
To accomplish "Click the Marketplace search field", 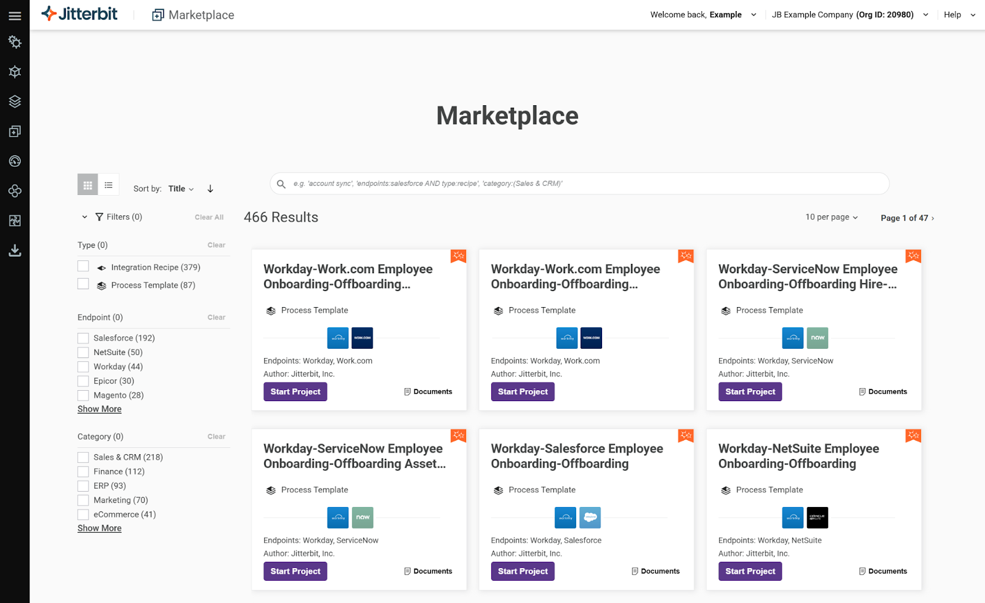I will [579, 184].
